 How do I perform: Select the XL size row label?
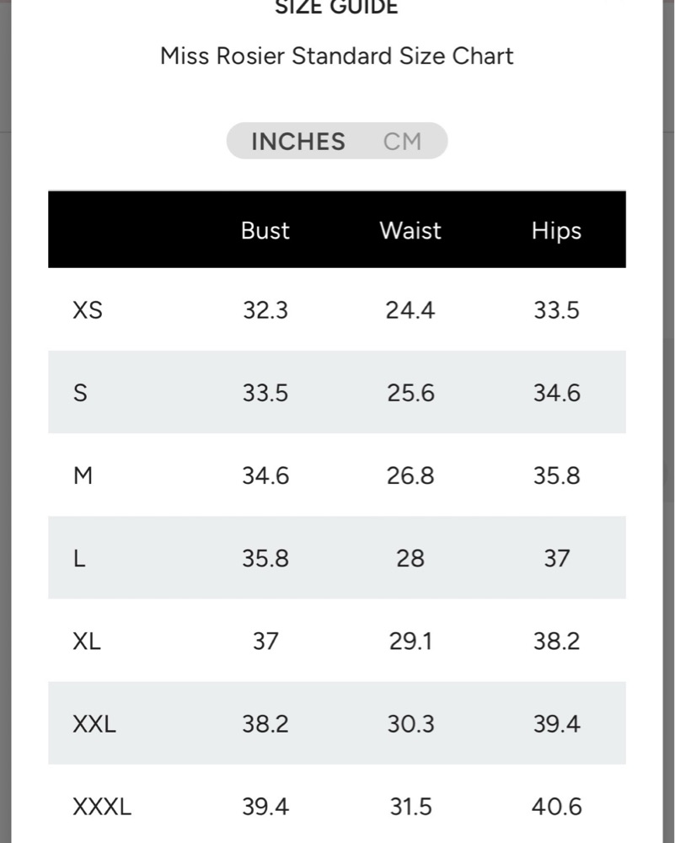point(87,642)
